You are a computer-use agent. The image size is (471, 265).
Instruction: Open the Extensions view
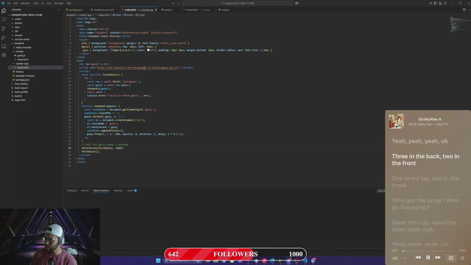click(x=4, y=55)
